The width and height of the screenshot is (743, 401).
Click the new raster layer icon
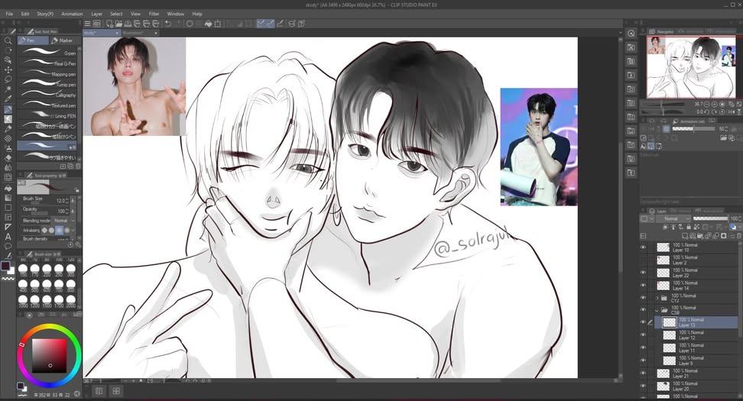point(685,235)
